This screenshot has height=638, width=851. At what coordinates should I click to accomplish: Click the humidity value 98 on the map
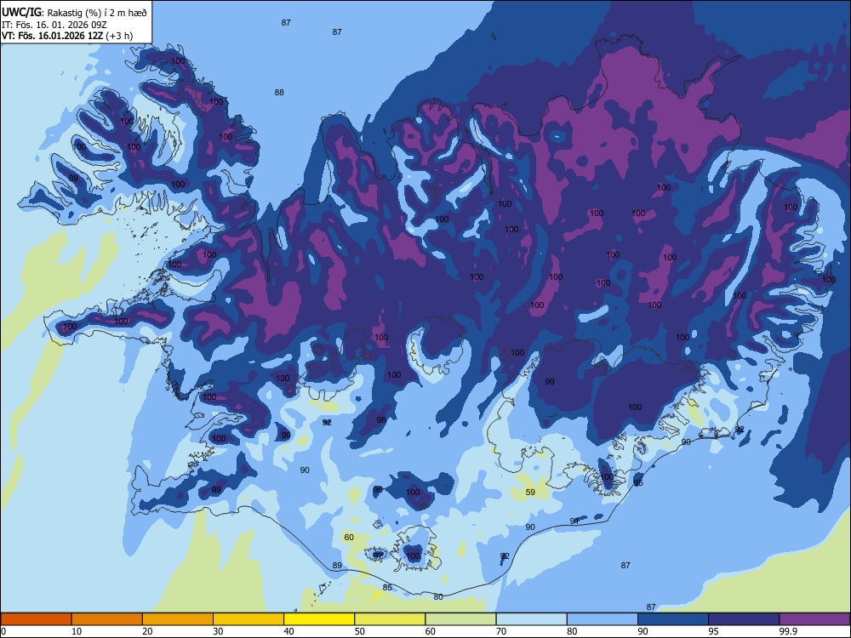coord(381,420)
